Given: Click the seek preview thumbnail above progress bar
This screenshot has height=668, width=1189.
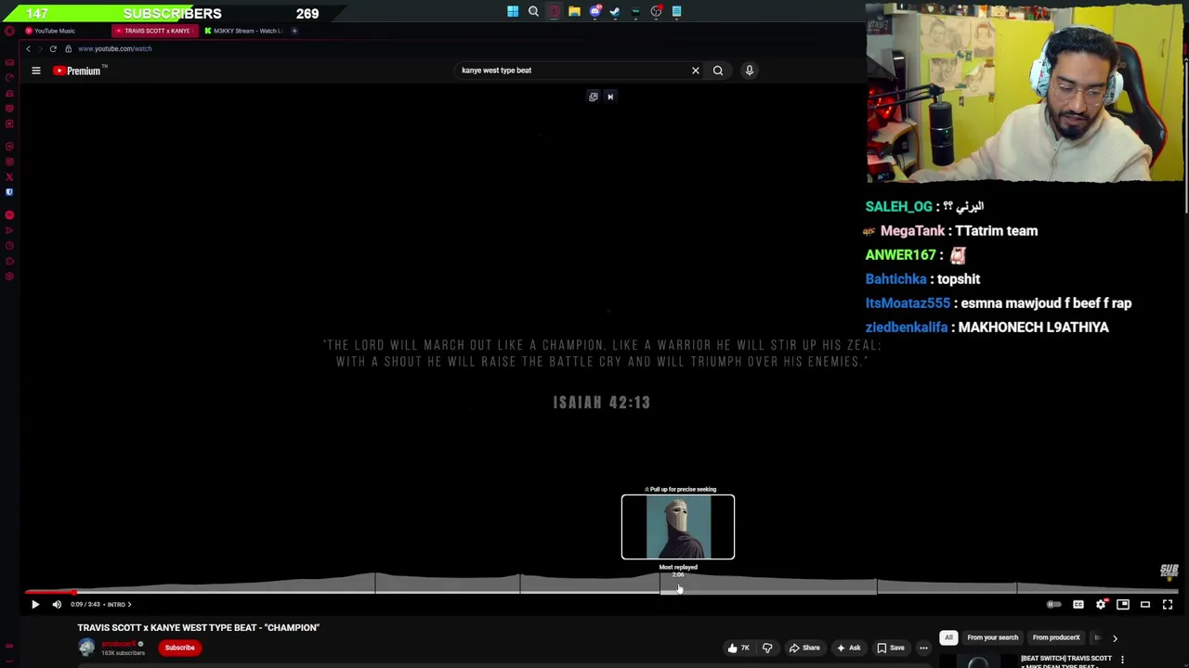Looking at the screenshot, I should [678, 527].
